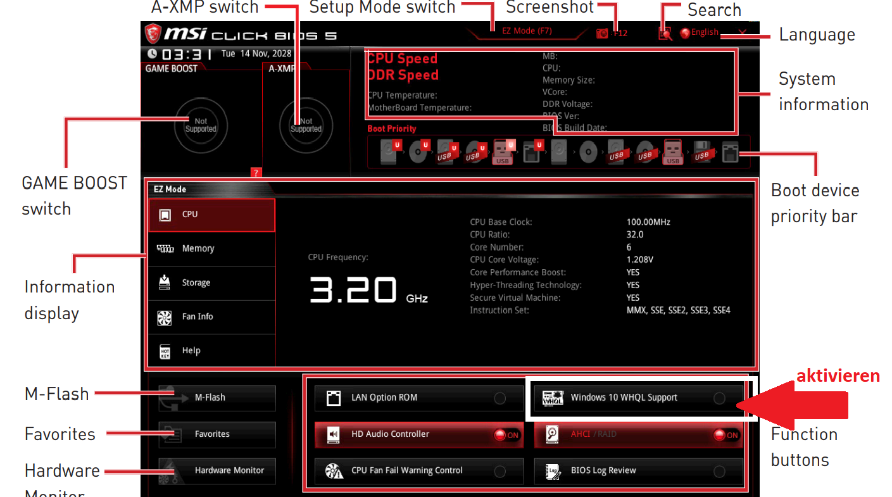Select the legacy USB hard disk boot icon

point(617,152)
